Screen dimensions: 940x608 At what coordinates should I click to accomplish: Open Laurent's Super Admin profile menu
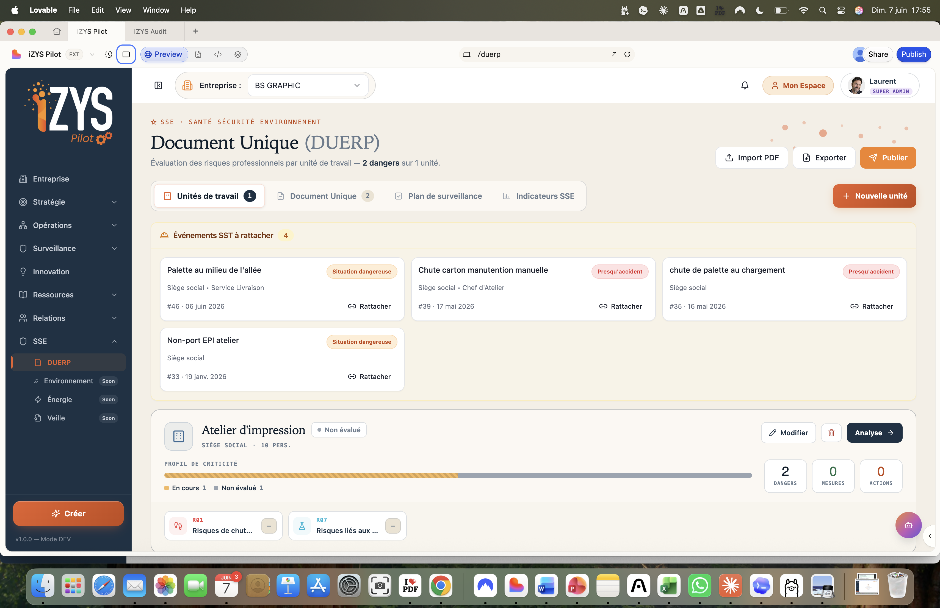(880, 86)
